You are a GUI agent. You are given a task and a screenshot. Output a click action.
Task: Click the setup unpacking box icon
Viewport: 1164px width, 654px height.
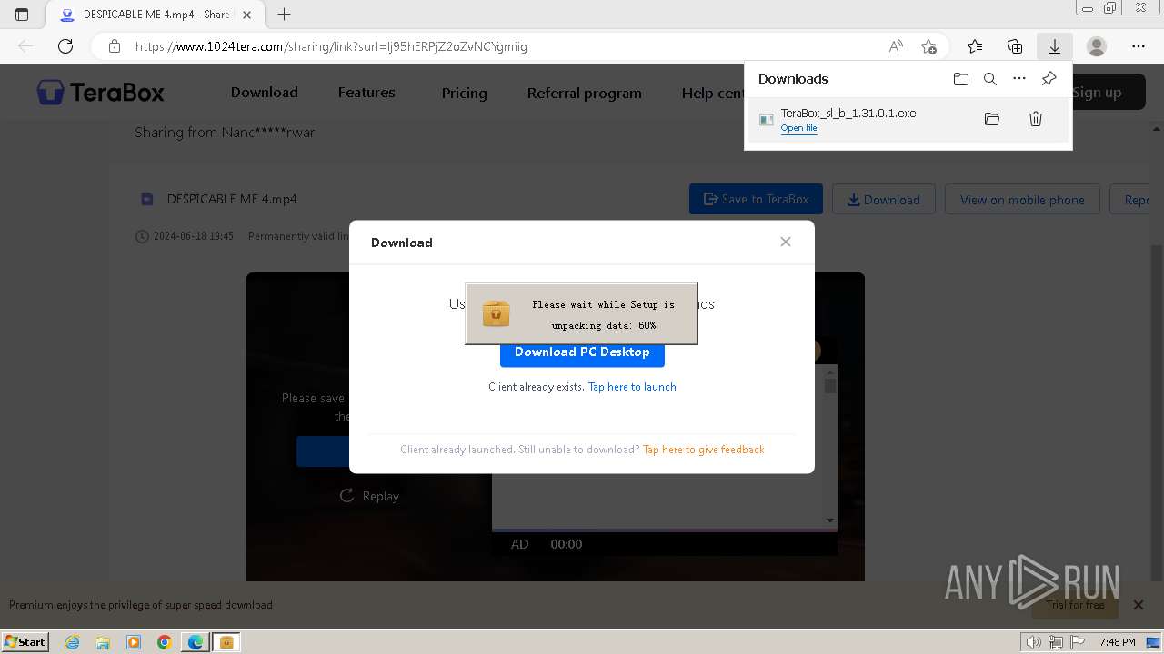[x=496, y=313]
